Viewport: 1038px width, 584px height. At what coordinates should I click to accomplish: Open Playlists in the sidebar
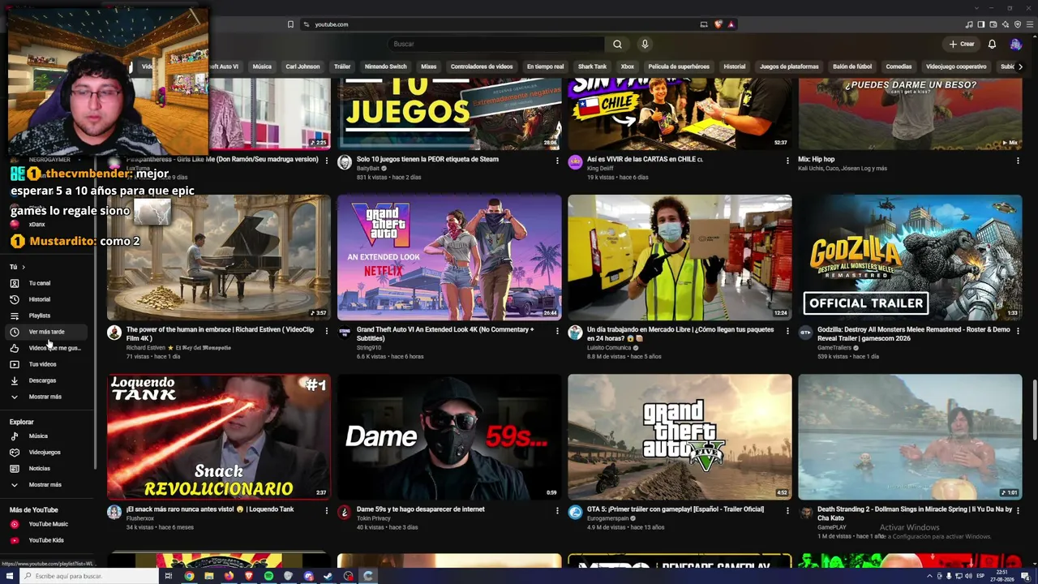pos(45,316)
